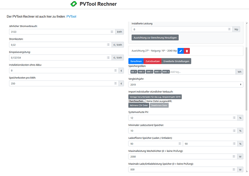Toggle Erweiterte Einstellungen
Viewport: 249px width, 176px height.
(x=176, y=61)
